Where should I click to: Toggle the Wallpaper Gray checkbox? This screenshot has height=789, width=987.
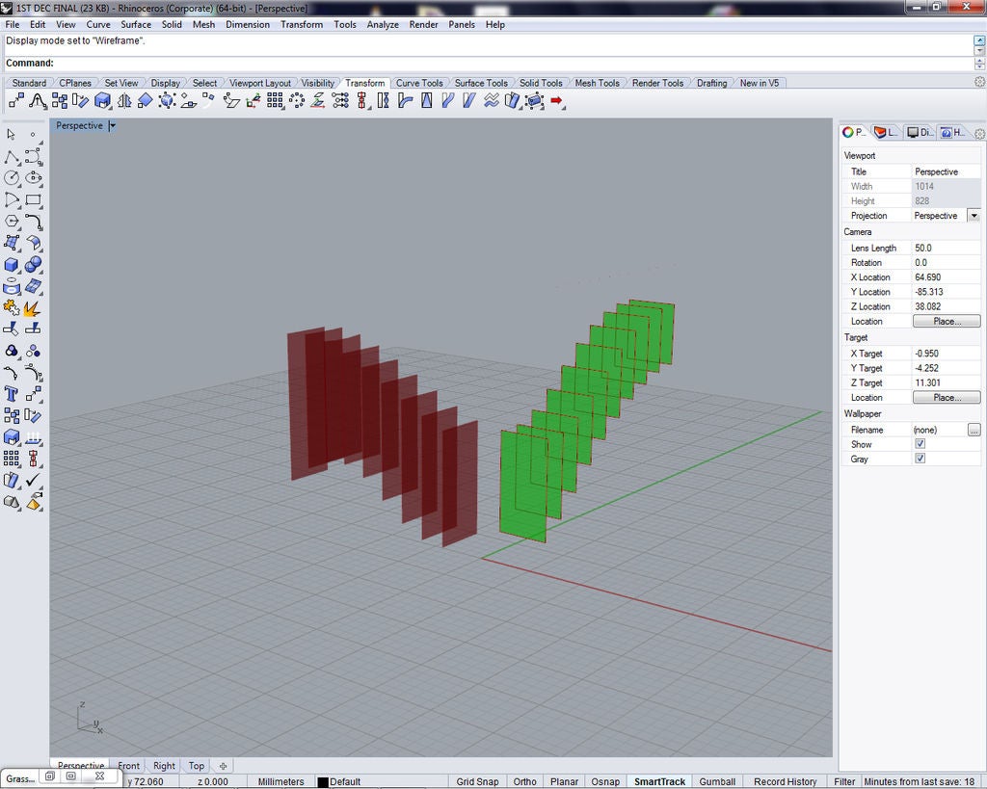[920, 459]
